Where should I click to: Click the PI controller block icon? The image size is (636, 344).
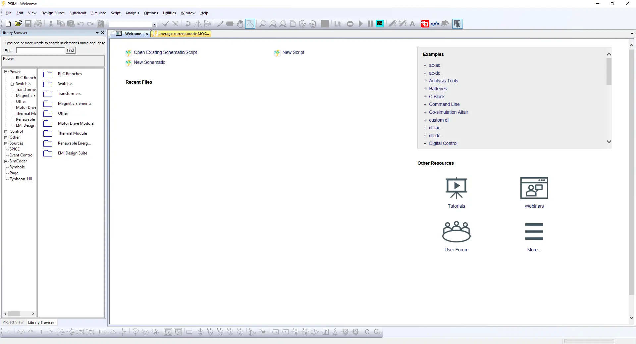pyautogui.click(x=285, y=332)
